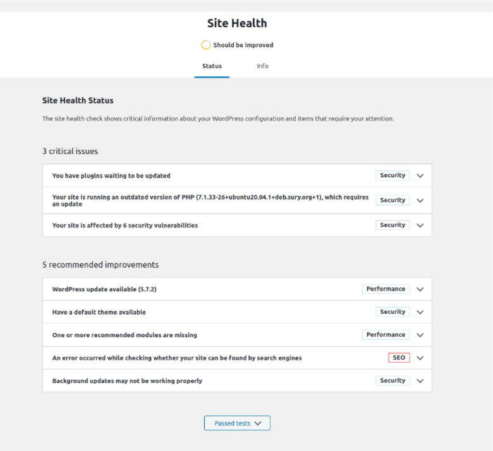
Task: Click 'Your site is affected by 6 security vulnerabilities'
Action: coord(125,225)
